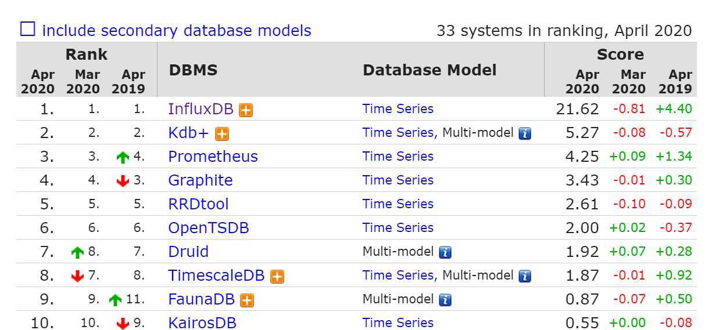Click the orange plus icon beside FaunaDB

tap(247, 300)
